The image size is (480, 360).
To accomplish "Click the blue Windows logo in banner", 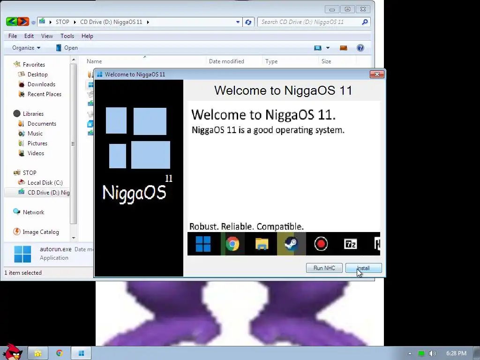I will [203, 244].
